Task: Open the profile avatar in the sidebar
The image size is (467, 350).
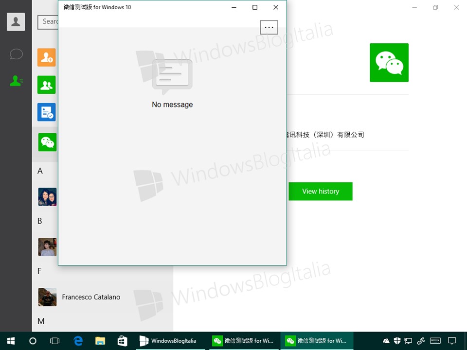Action: pos(16,22)
